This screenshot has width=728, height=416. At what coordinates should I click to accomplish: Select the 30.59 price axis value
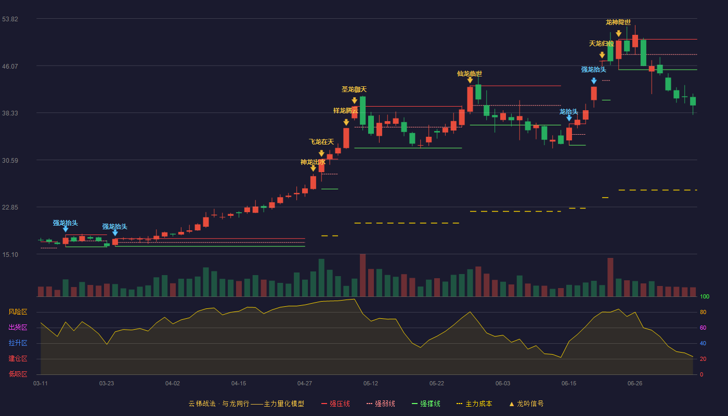click(10, 160)
